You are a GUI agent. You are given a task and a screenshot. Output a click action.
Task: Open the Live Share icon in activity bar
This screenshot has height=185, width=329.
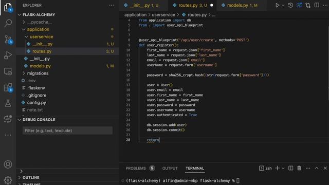pyautogui.click(x=8, y=119)
